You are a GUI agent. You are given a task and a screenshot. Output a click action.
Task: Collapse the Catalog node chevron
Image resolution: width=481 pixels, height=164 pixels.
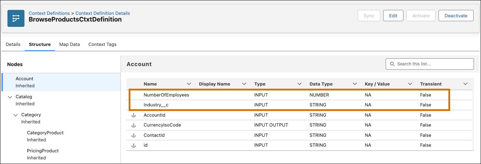pyautogui.click(x=10, y=97)
